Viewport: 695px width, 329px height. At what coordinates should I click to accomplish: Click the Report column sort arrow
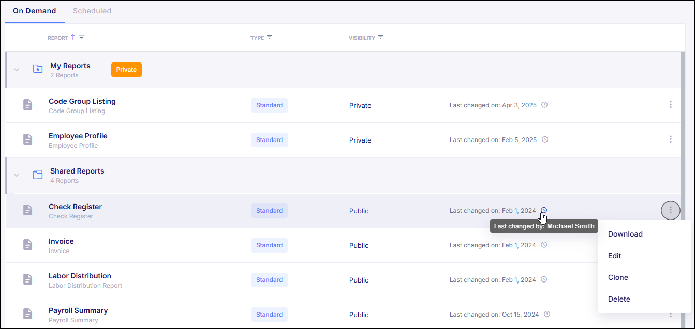(x=73, y=37)
